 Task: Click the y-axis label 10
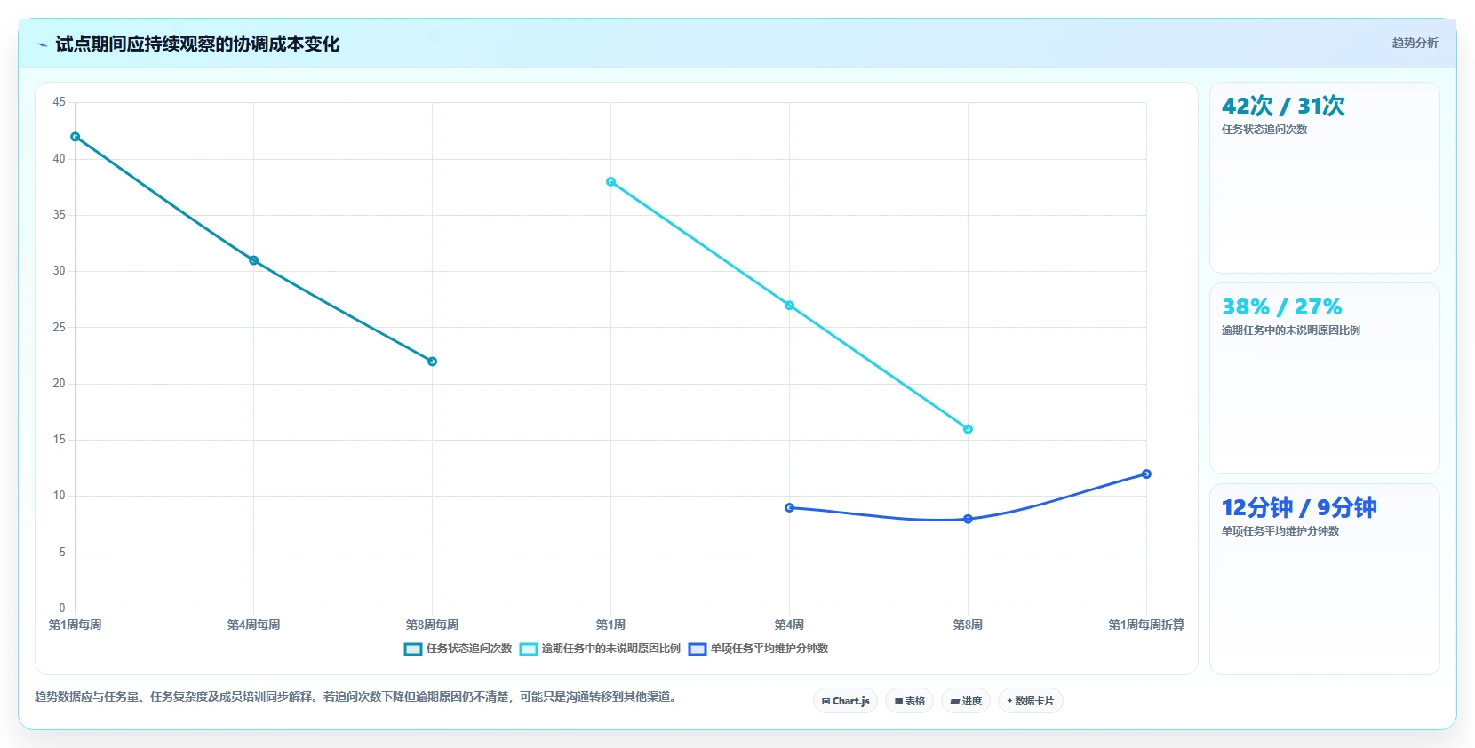59,496
